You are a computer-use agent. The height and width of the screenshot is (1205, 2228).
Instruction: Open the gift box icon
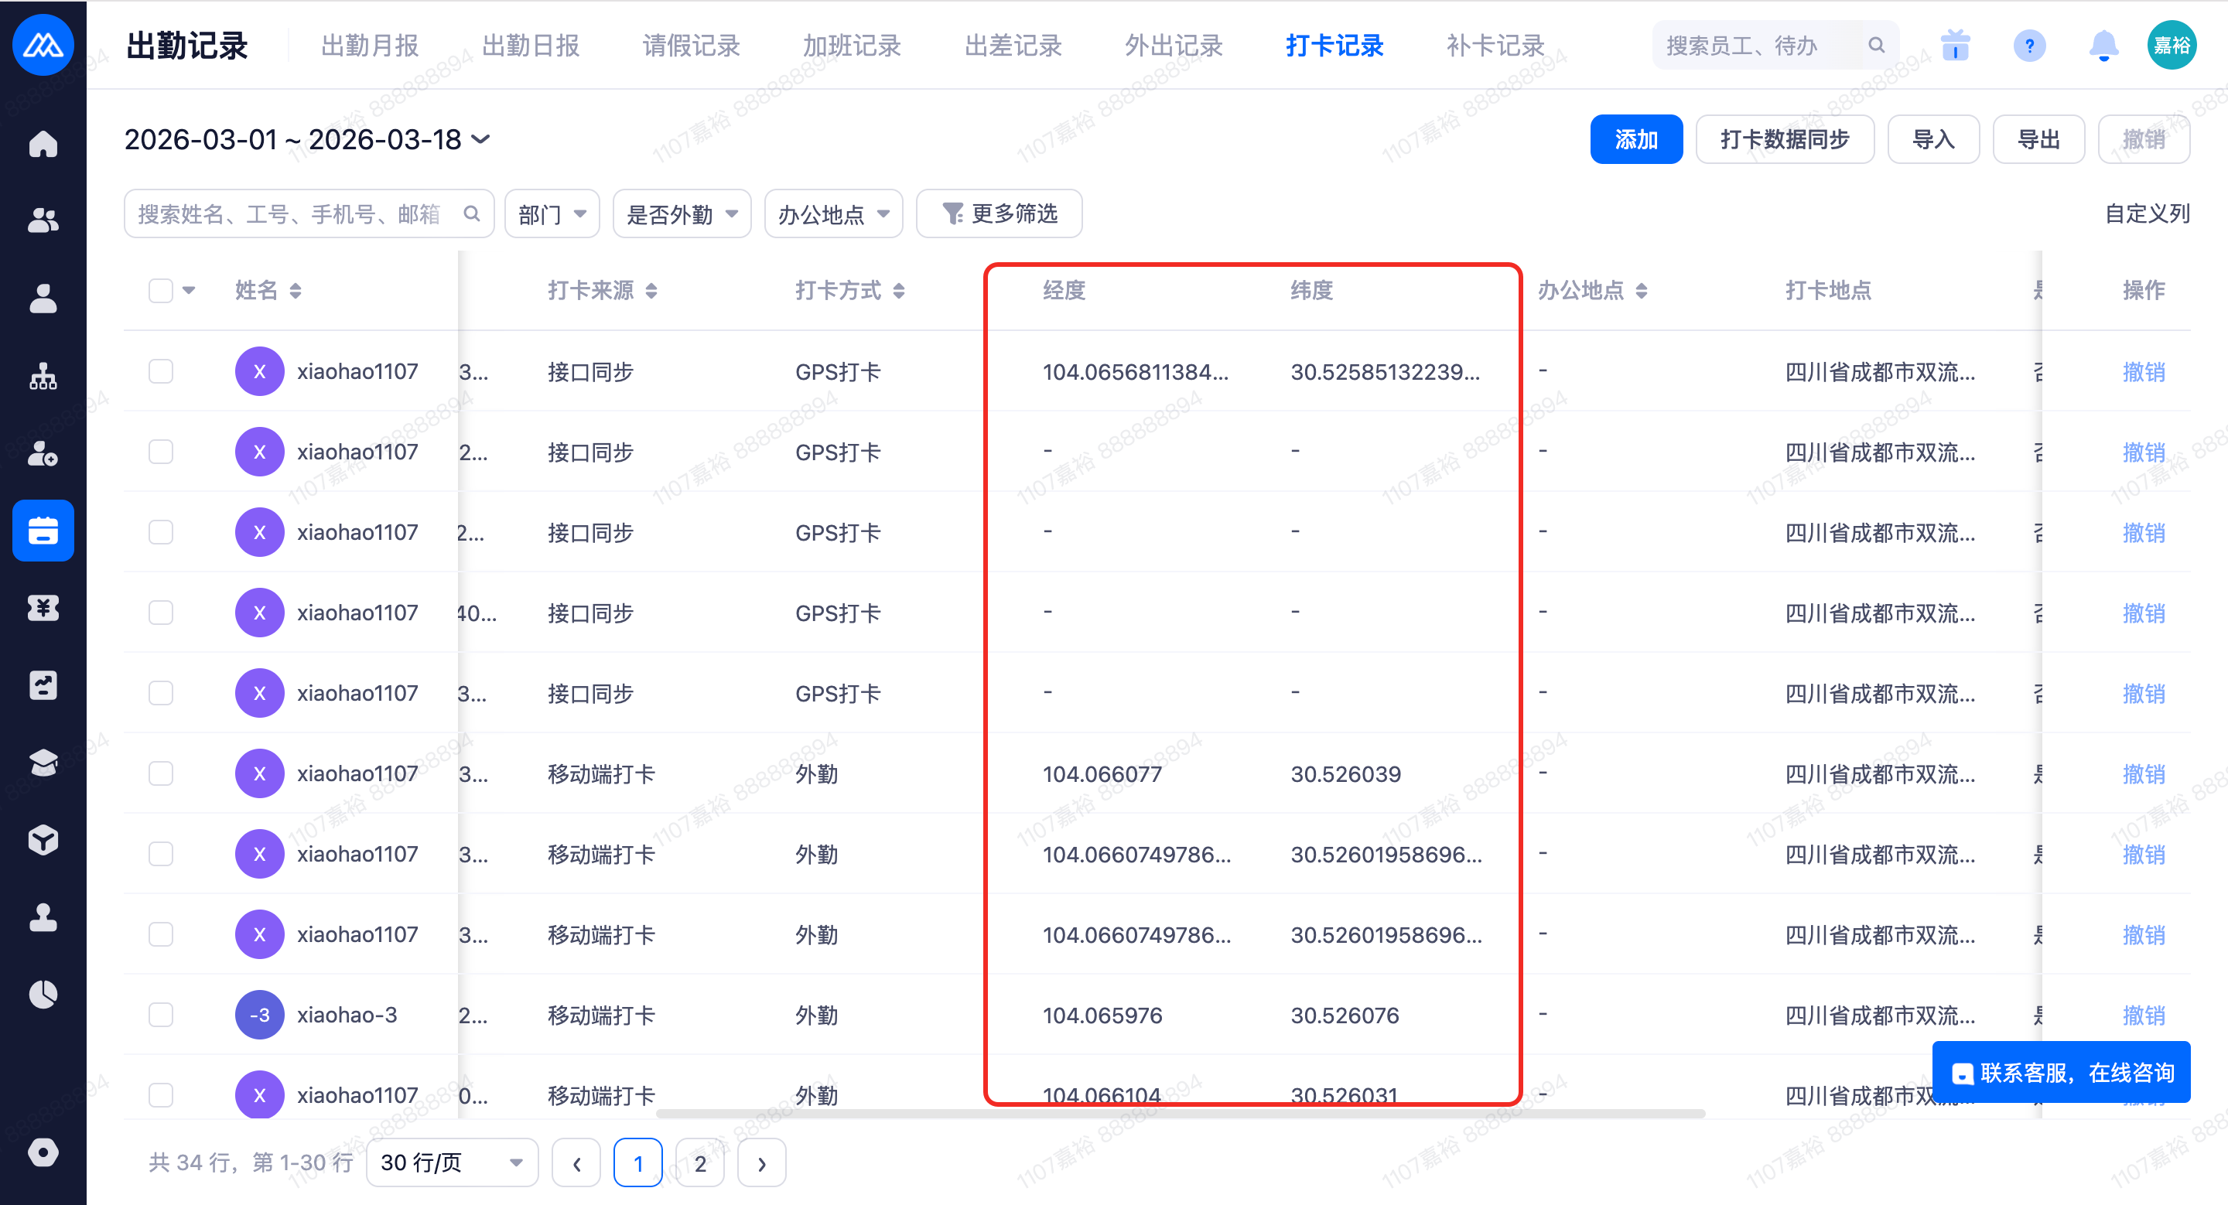tap(1955, 46)
